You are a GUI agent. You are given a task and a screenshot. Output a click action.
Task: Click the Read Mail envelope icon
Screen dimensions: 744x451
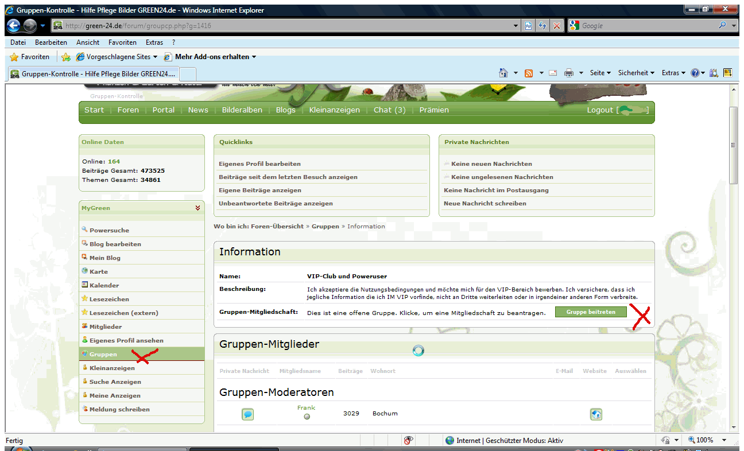[x=553, y=73]
